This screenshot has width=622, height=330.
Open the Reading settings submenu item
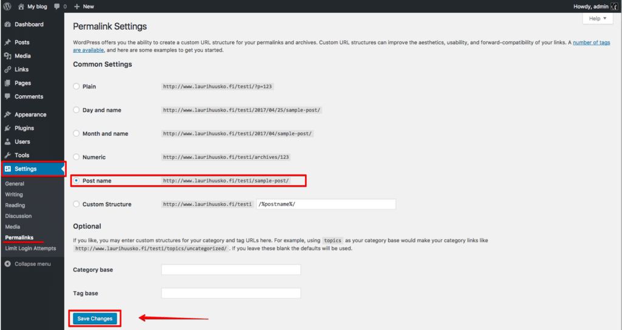point(15,205)
